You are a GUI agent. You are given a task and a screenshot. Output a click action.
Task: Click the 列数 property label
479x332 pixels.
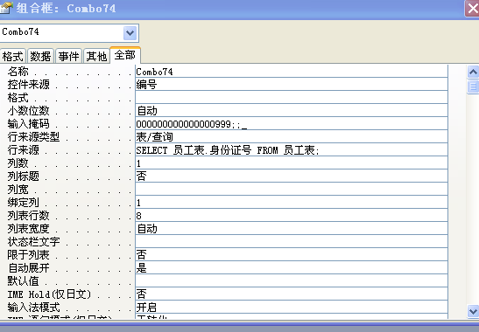tap(18, 163)
